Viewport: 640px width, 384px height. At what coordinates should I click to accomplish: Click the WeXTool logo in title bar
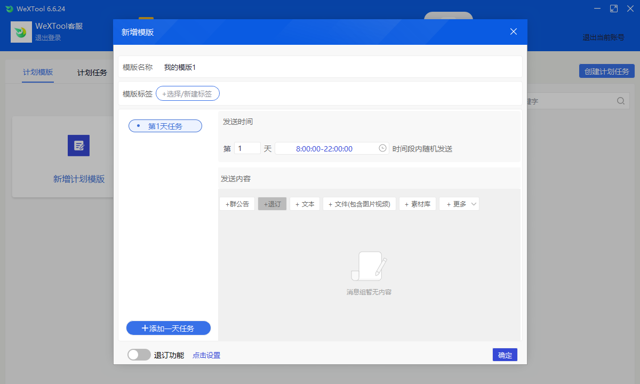(9, 9)
